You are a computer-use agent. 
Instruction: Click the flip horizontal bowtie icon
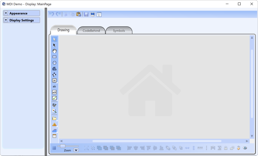pyautogui.click(x=213, y=148)
